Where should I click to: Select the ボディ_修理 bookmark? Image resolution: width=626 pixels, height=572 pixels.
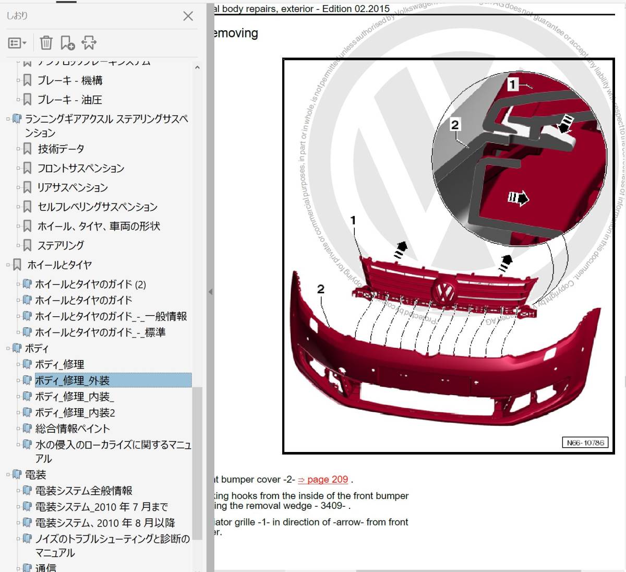59,364
